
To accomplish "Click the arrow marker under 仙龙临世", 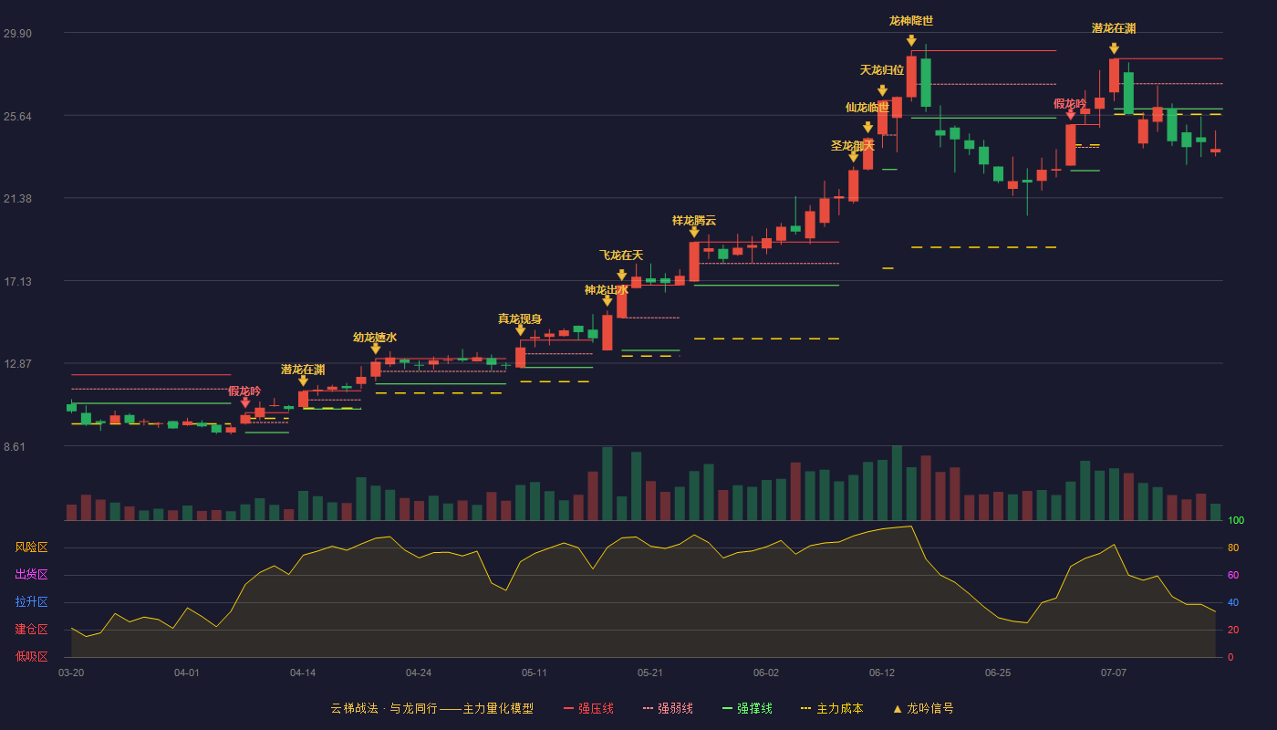I will point(867,128).
